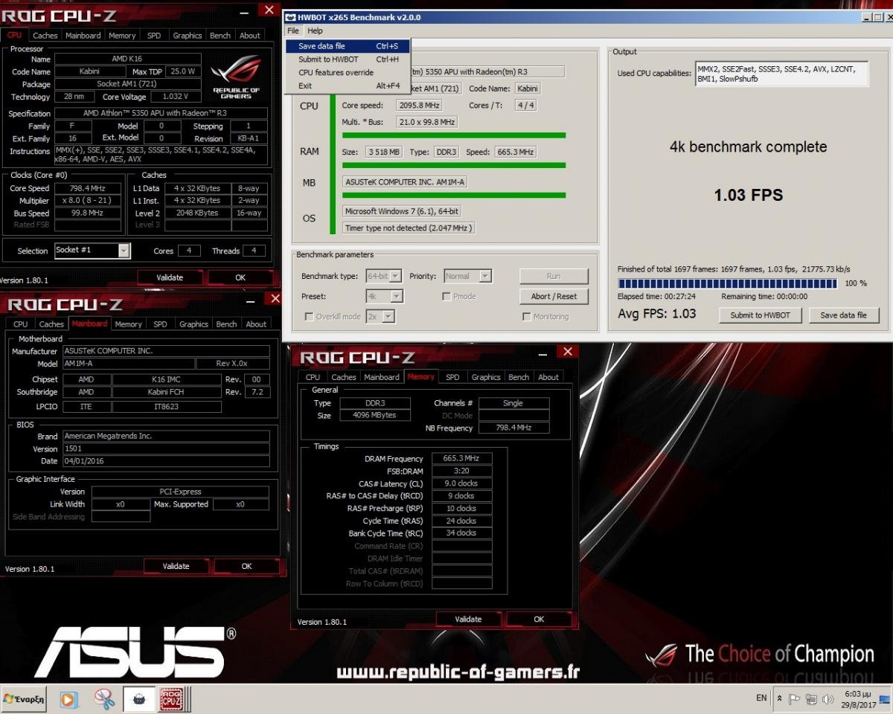Viewport: 893px width, 714px height.
Task: Close the CPU-Z CPU window
Action: click(x=269, y=10)
